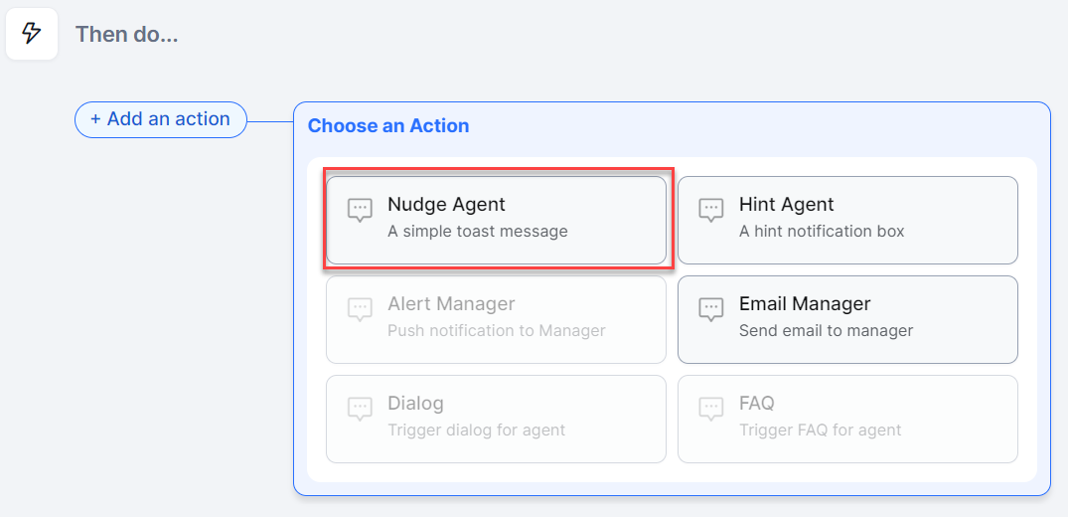
Task: Click the lightning bolt action icon
Action: coord(32,34)
